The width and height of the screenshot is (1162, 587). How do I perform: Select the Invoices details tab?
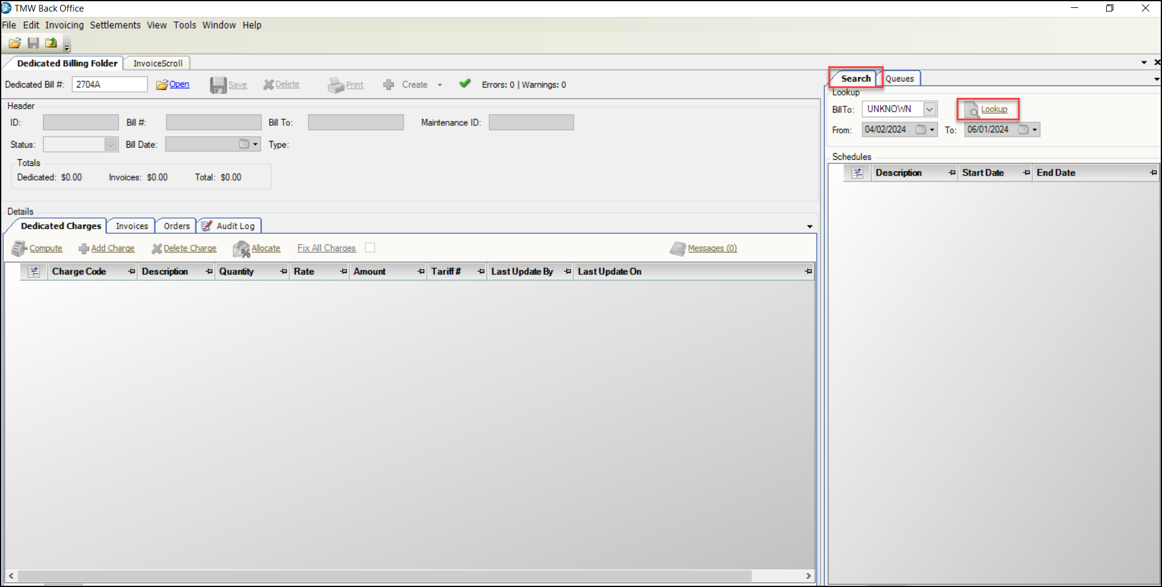132,226
